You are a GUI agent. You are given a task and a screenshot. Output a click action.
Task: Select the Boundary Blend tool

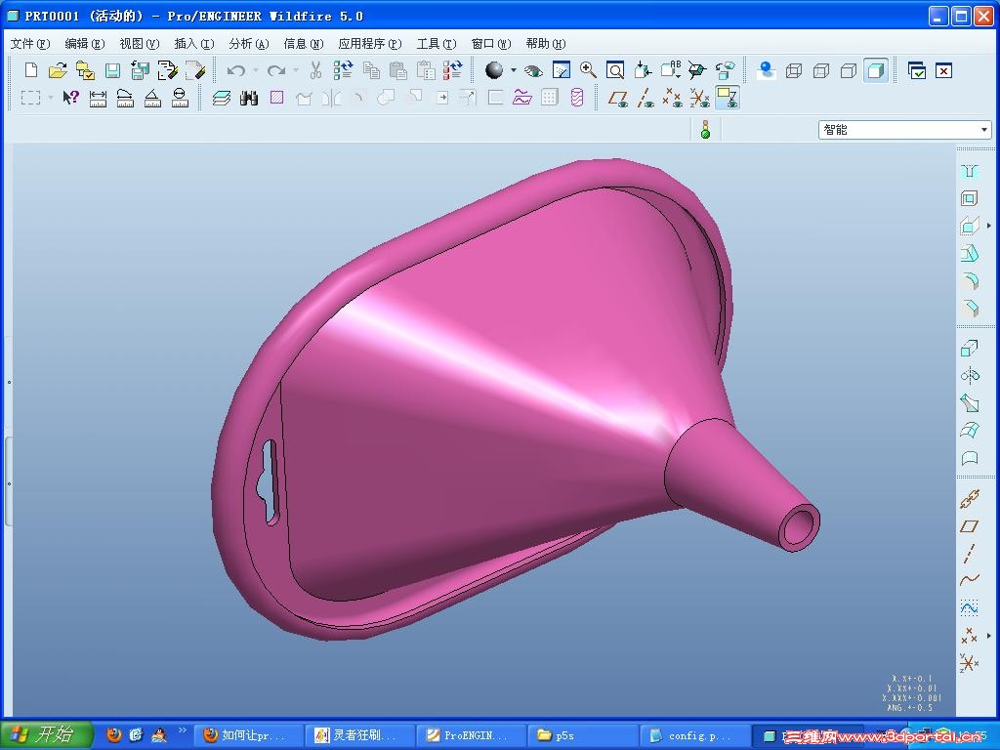coord(970,431)
